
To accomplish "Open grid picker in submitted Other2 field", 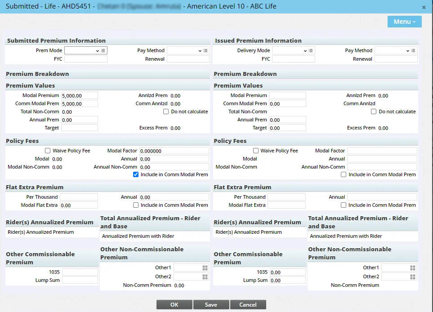I will [205, 277].
